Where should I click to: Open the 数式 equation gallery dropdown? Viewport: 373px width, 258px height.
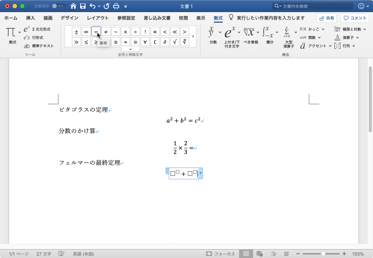tap(20, 32)
